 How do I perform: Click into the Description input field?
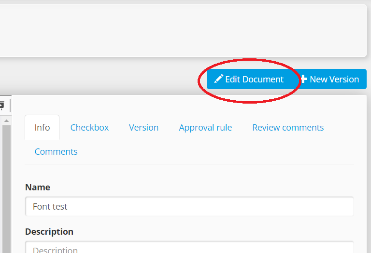[x=189, y=247]
